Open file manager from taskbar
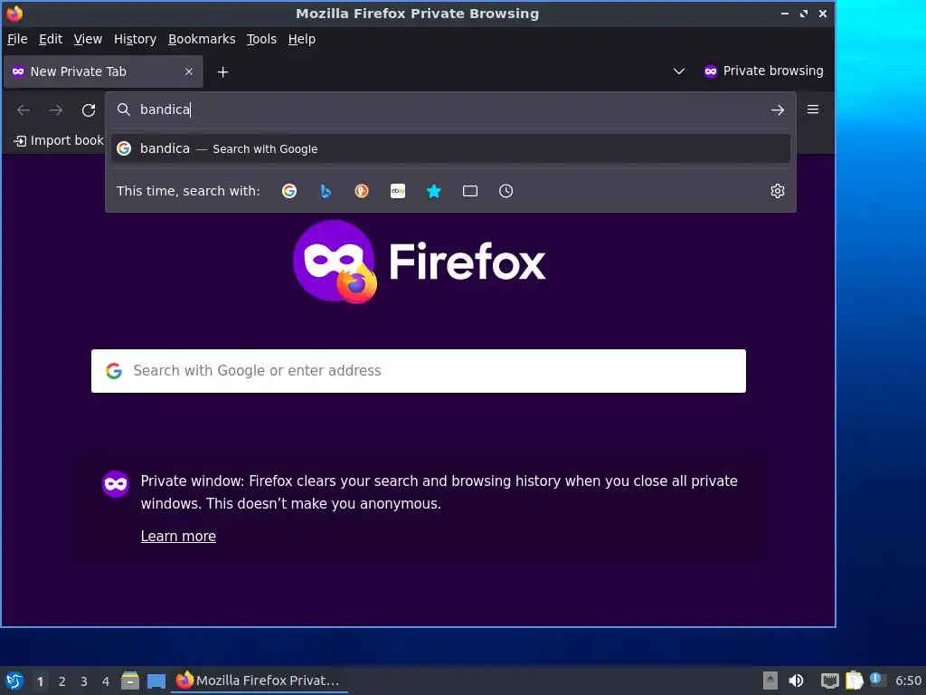 (130, 681)
